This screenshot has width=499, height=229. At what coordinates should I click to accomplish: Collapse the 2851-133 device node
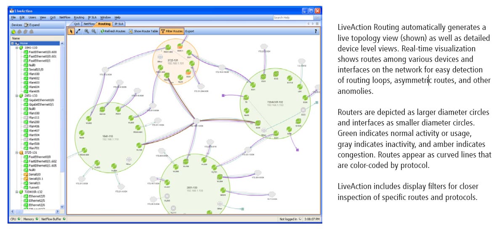click(x=16, y=96)
